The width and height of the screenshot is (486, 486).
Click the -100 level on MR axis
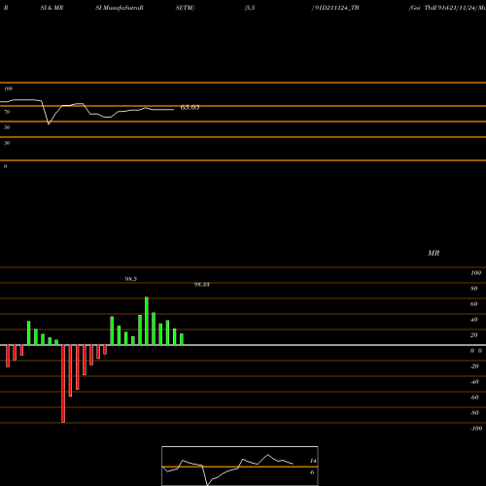click(x=476, y=429)
